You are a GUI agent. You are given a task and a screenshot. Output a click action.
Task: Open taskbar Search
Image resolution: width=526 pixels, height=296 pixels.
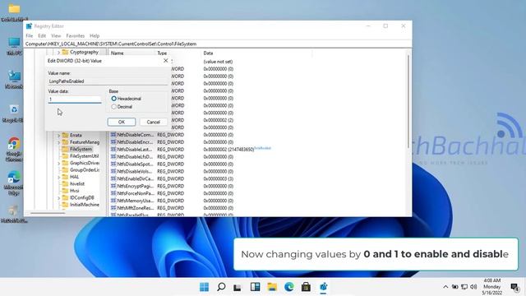221,287
